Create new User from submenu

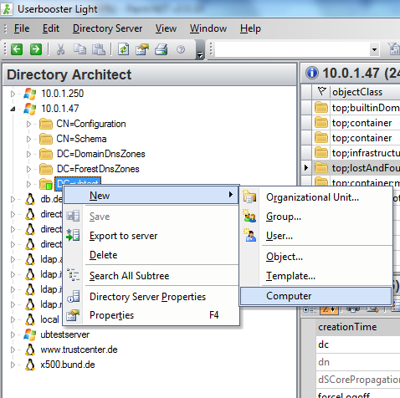[316, 236]
